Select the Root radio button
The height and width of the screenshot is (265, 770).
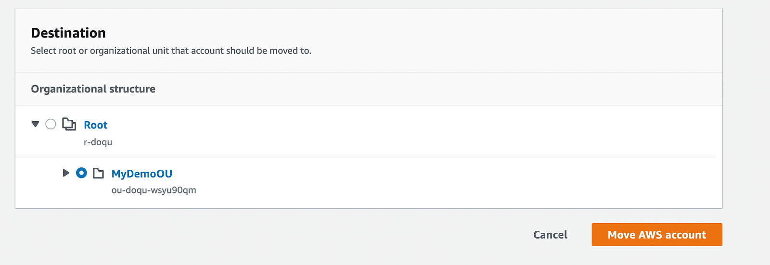click(x=51, y=125)
